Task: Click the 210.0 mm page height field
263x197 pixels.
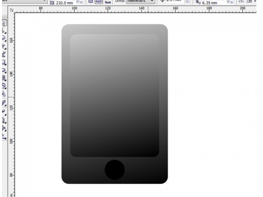Action: pyautogui.click(x=65, y=3)
